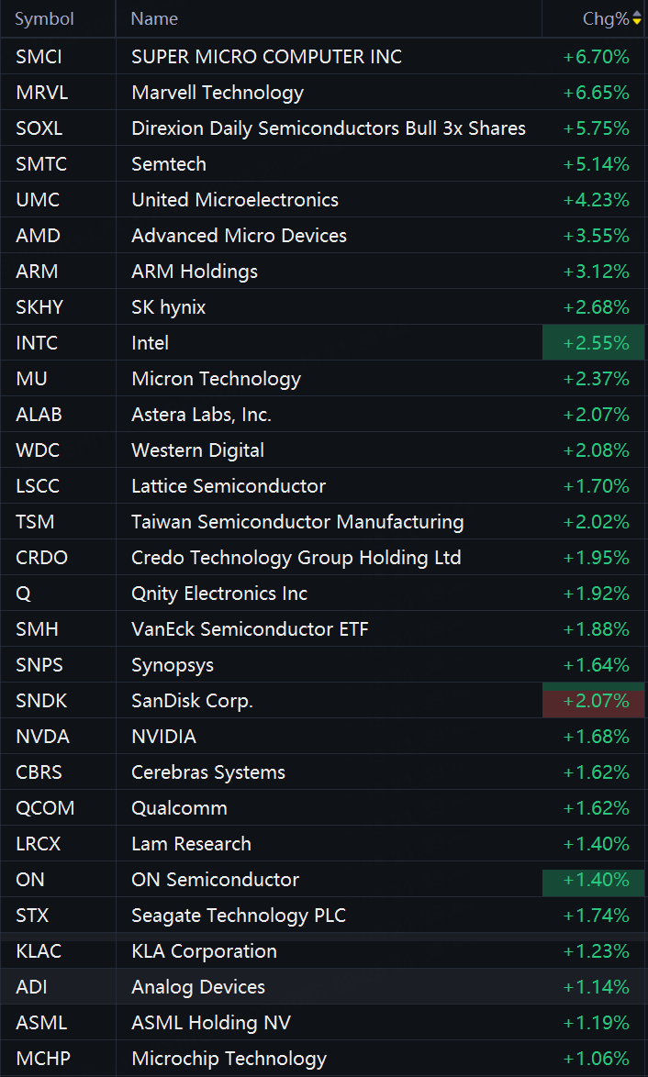Image resolution: width=648 pixels, height=1077 pixels.
Task: Select ON Semiconductor's +1.40% change cell
Action: tap(594, 879)
